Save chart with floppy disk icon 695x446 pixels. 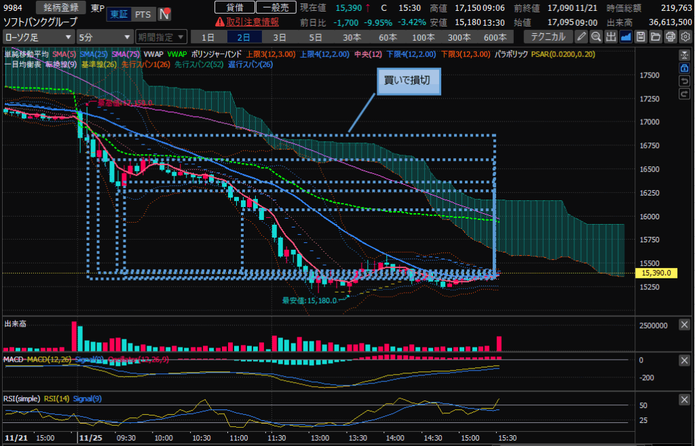(640, 37)
